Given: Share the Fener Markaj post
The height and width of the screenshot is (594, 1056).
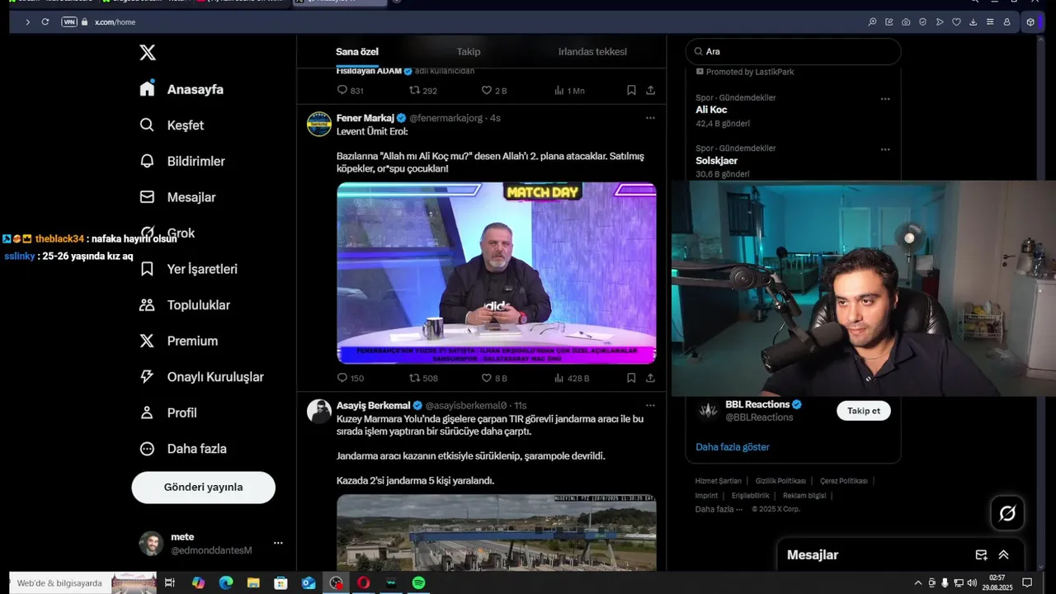Looking at the screenshot, I should 650,378.
